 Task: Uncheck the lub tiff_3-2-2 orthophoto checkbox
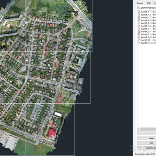click(139, 20)
